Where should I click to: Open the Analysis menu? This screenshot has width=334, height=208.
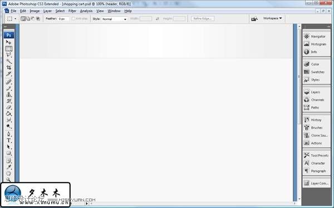(86, 11)
